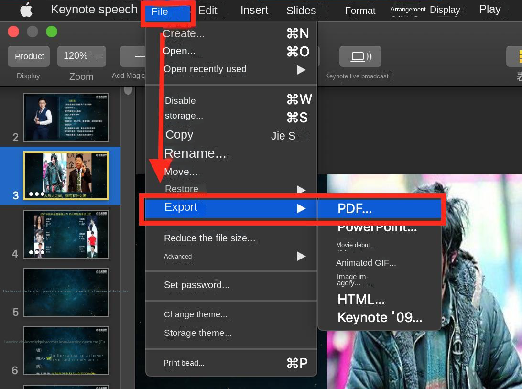Open the 120% zoom dropdown
This screenshot has height=389, width=522.
[81, 55]
